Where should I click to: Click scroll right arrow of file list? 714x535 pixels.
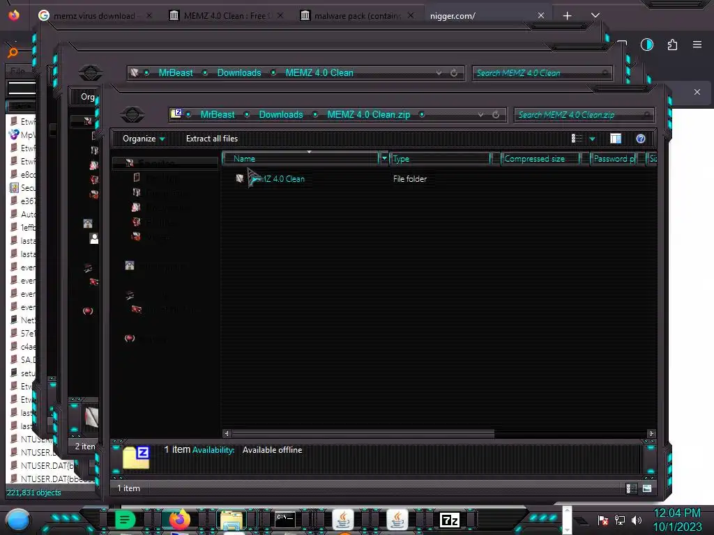[651, 433]
